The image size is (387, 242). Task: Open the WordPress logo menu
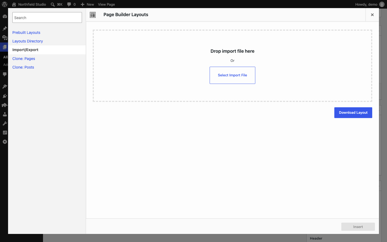pyautogui.click(x=5, y=4)
